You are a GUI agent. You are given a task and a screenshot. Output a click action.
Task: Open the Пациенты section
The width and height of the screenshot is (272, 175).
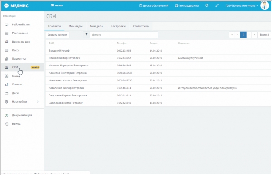click(x=19, y=59)
